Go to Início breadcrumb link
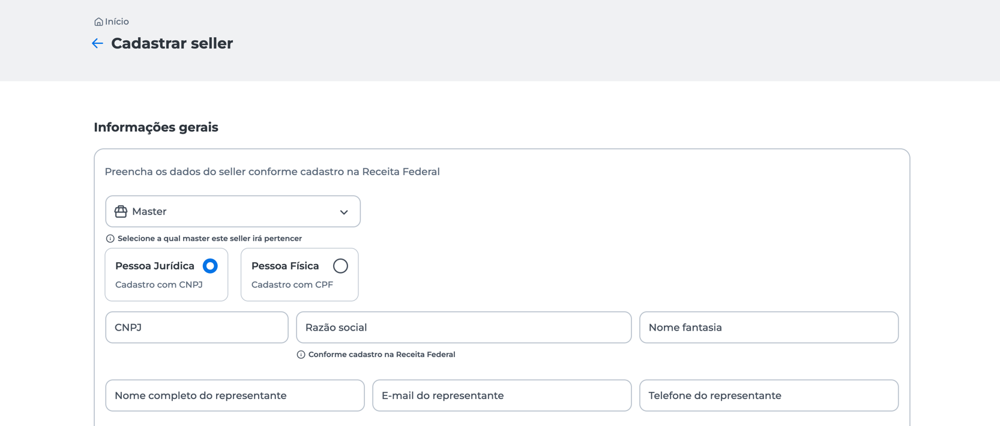The width and height of the screenshot is (1000, 426). [x=117, y=22]
